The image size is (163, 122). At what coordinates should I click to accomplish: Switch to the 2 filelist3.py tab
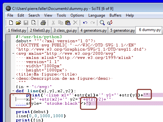pos(40,30)
